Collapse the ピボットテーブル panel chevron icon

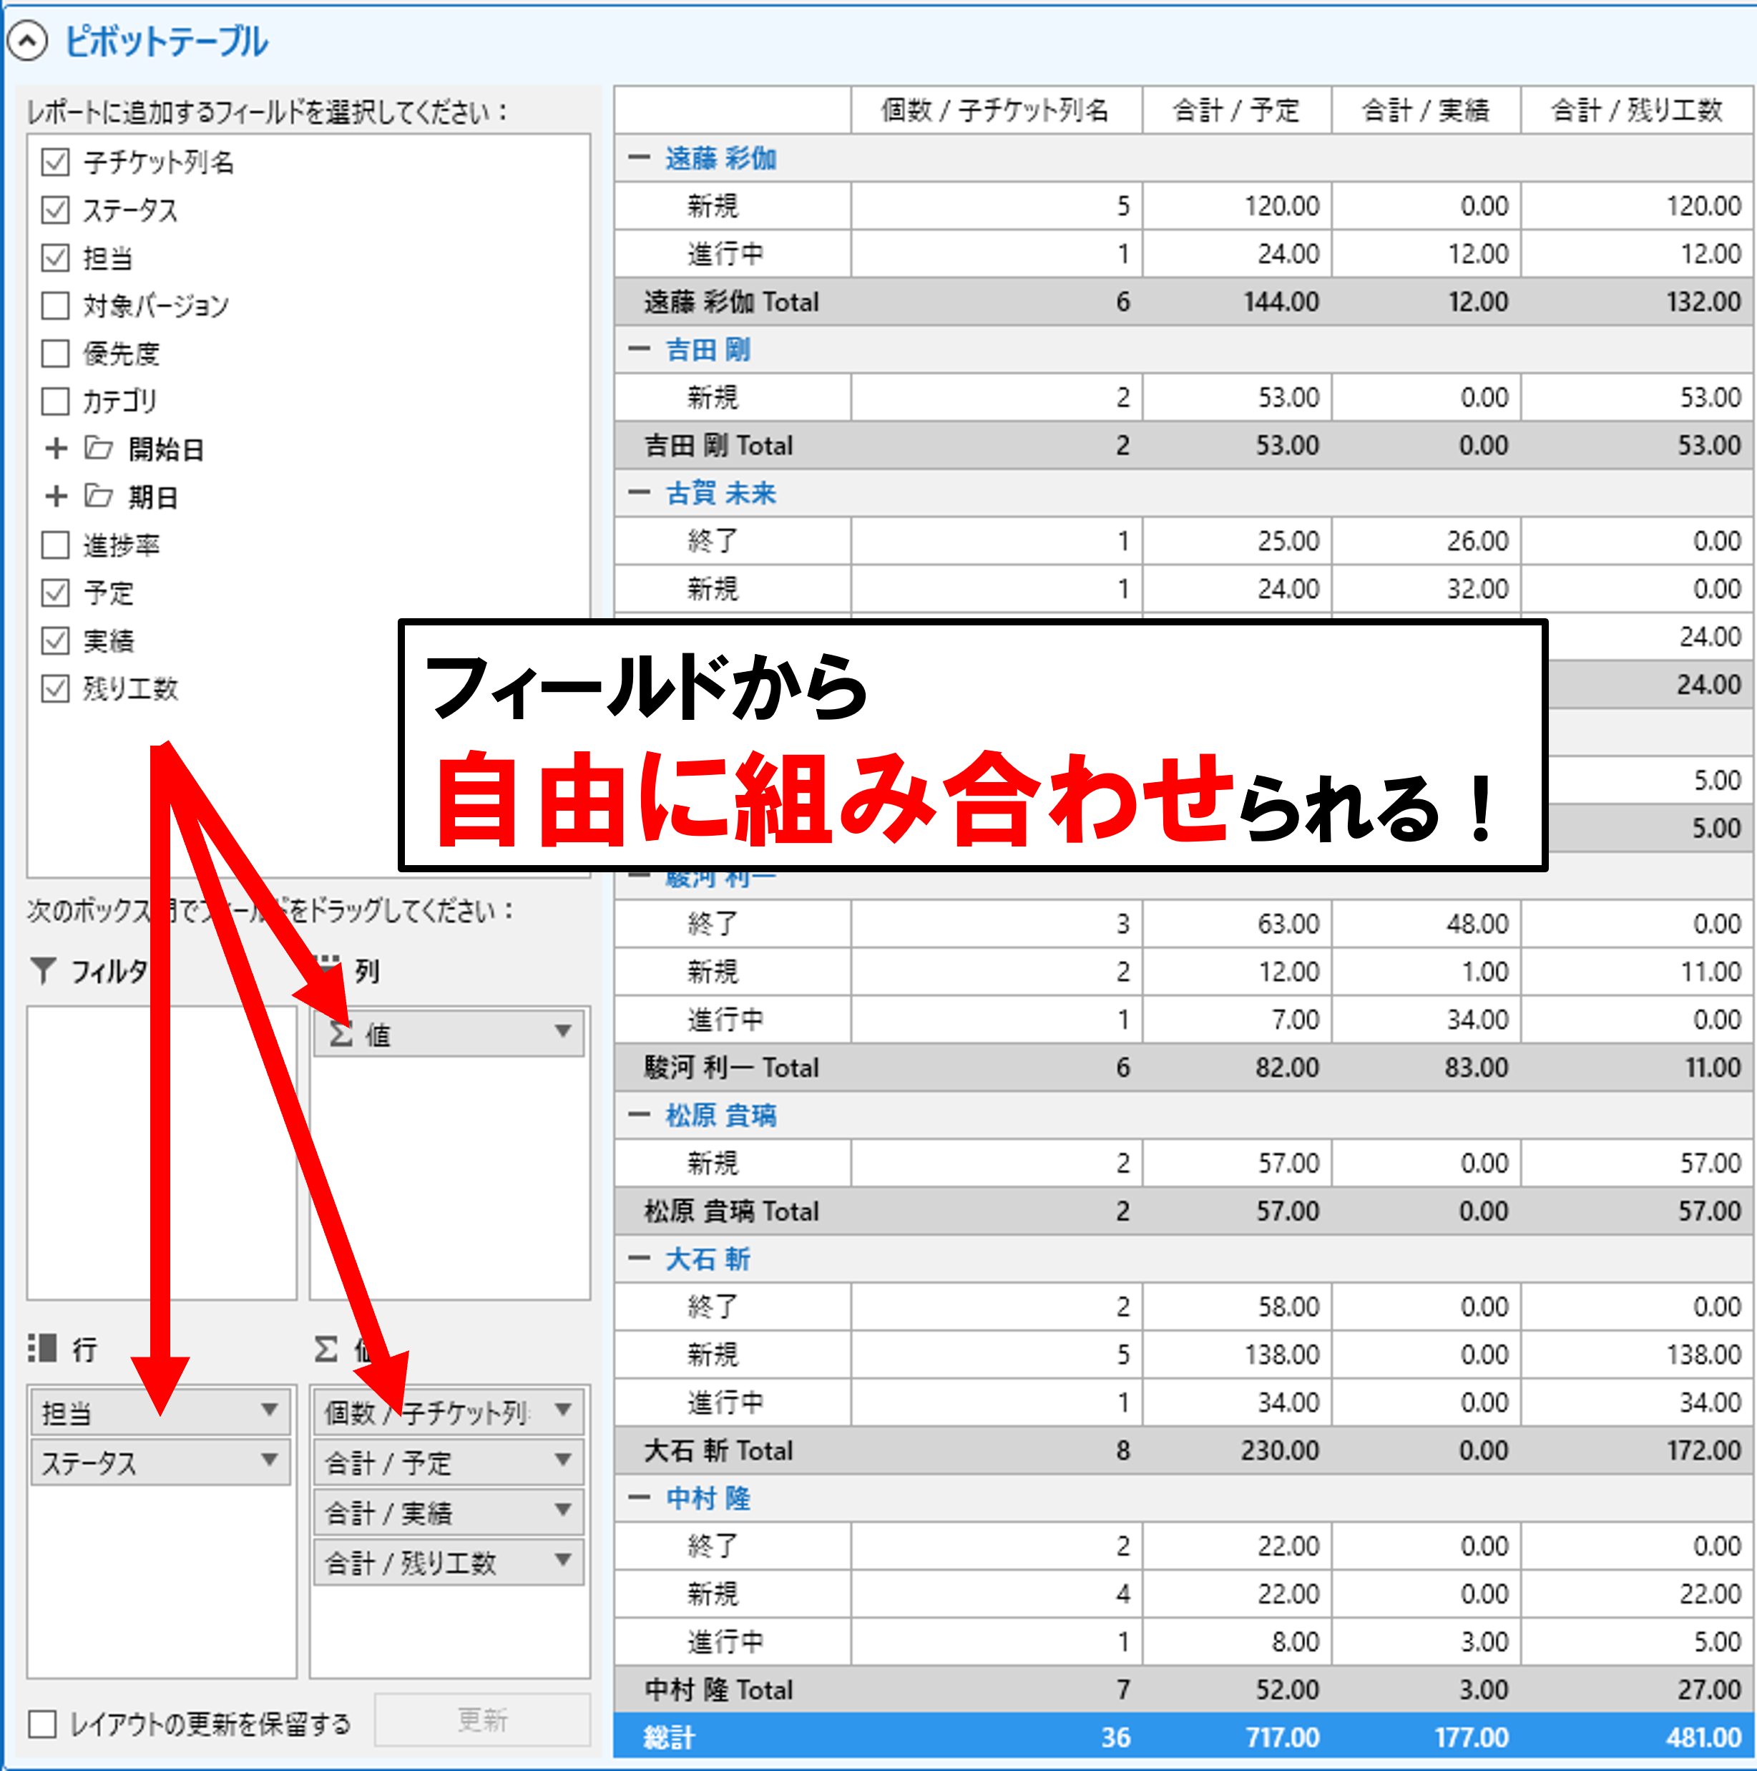(27, 42)
